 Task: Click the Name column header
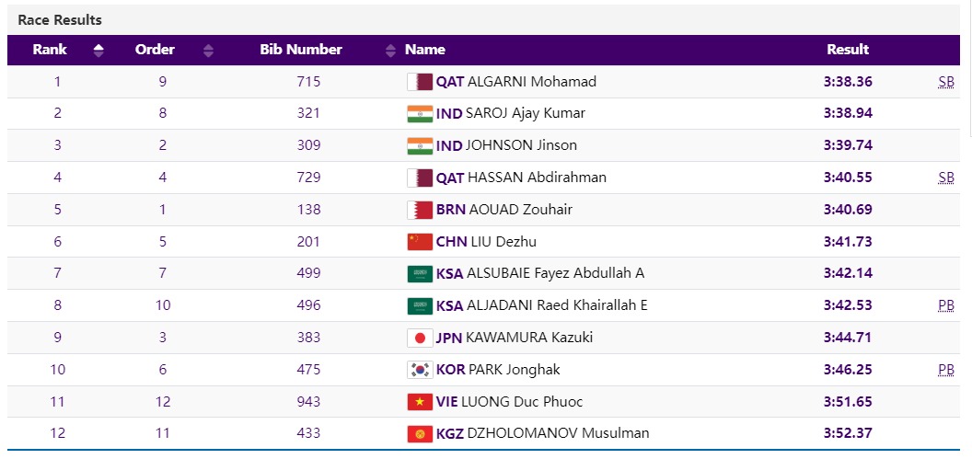425,50
